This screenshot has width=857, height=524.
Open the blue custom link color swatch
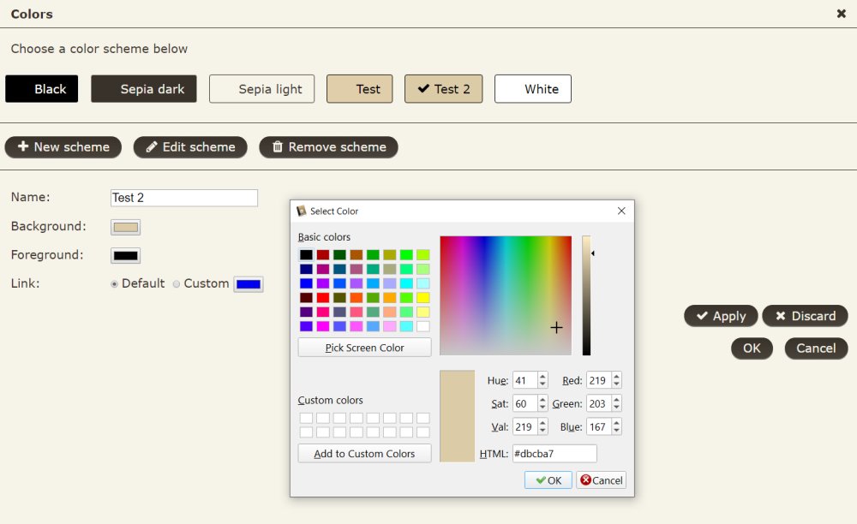[x=249, y=284]
